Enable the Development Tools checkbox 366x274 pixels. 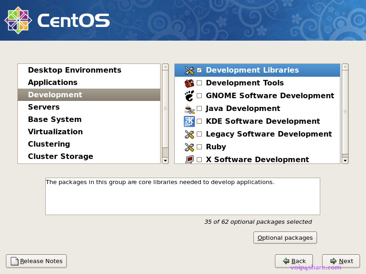pos(199,83)
